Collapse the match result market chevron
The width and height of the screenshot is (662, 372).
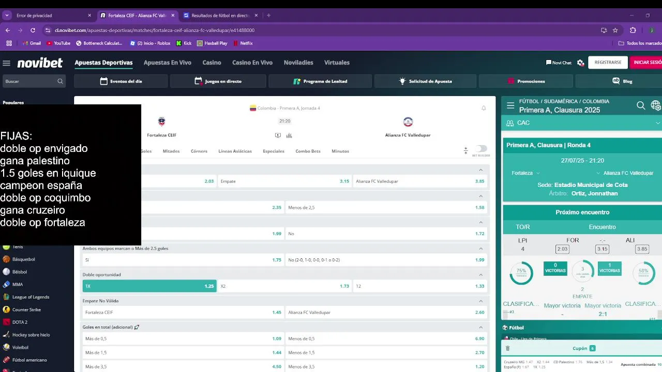tap(480, 170)
